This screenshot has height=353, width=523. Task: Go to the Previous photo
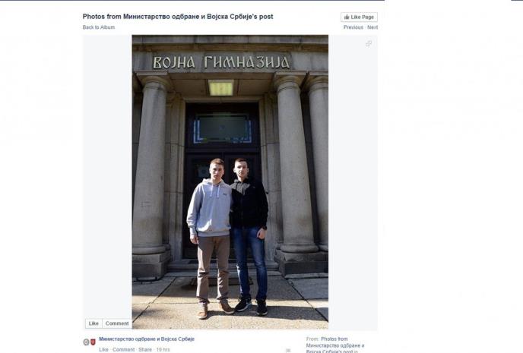pos(353,27)
